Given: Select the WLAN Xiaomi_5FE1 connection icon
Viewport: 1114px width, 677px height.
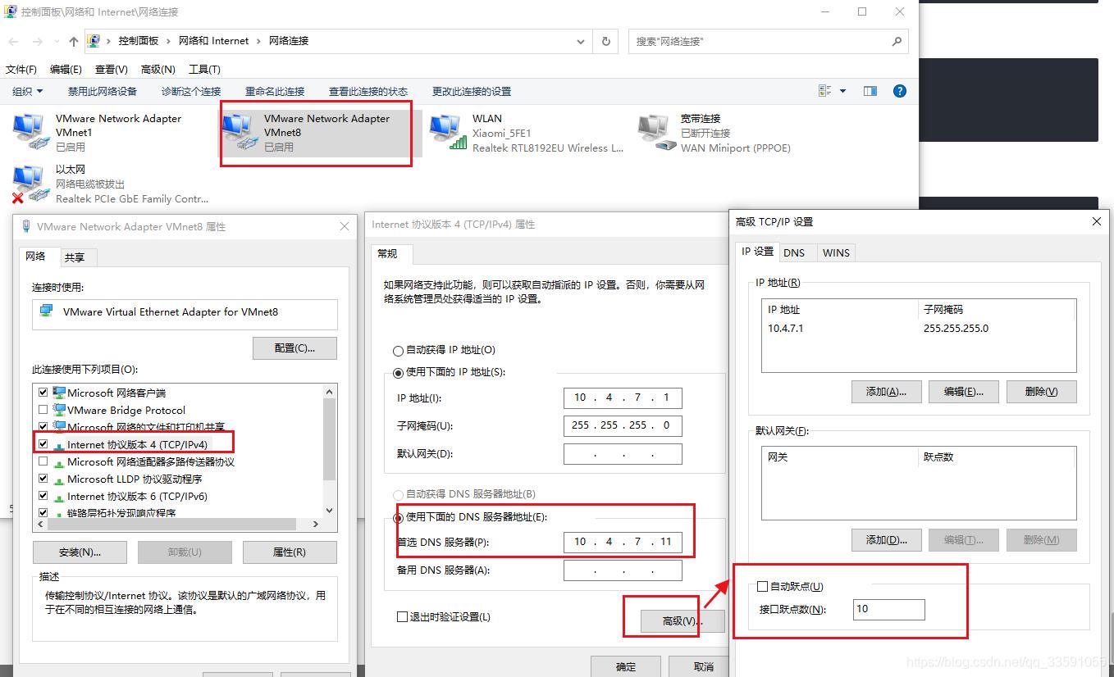Looking at the screenshot, I should tap(446, 132).
